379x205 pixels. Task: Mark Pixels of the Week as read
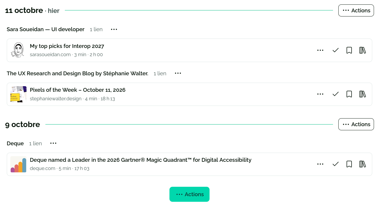[335, 94]
